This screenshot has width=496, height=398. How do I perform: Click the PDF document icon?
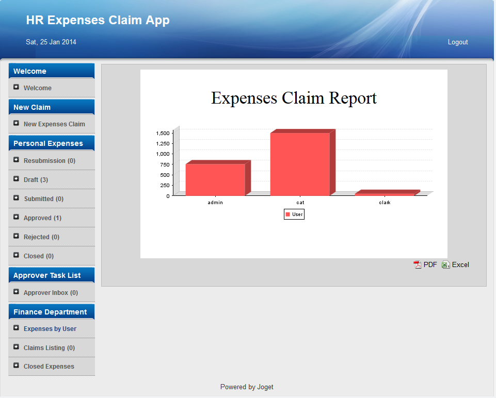pos(418,264)
